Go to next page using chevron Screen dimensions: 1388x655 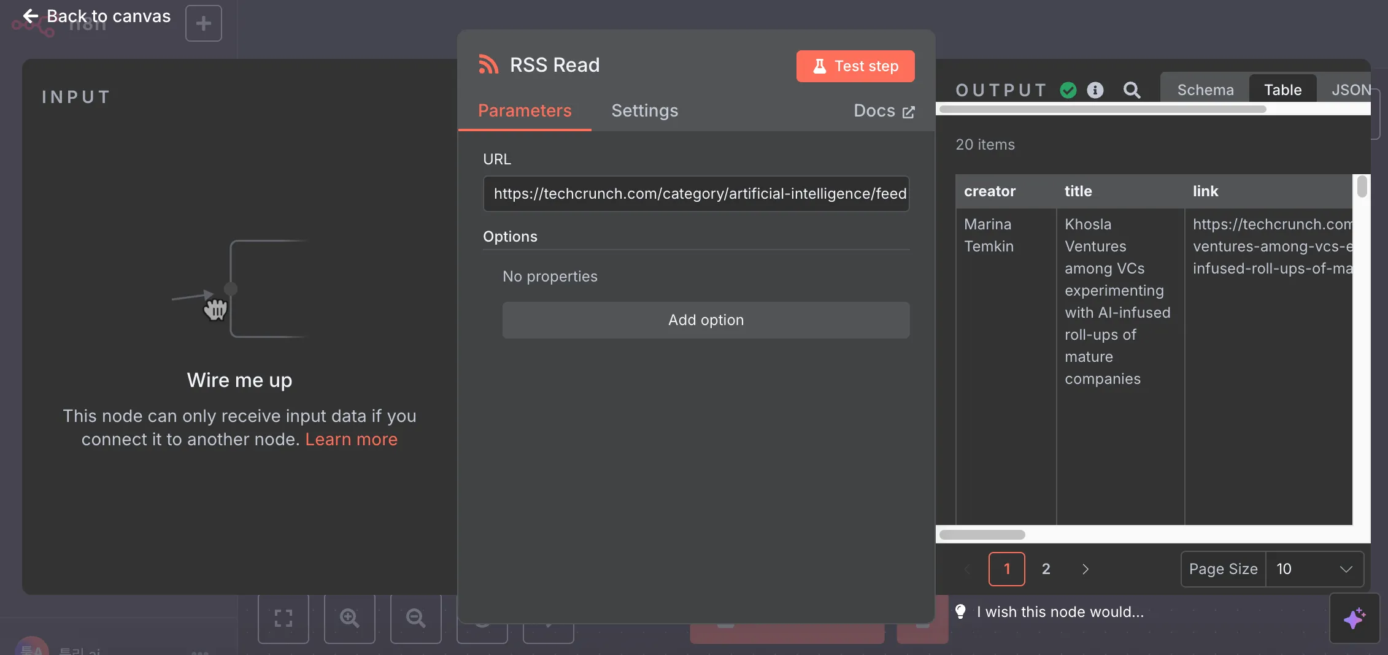[x=1085, y=569]
